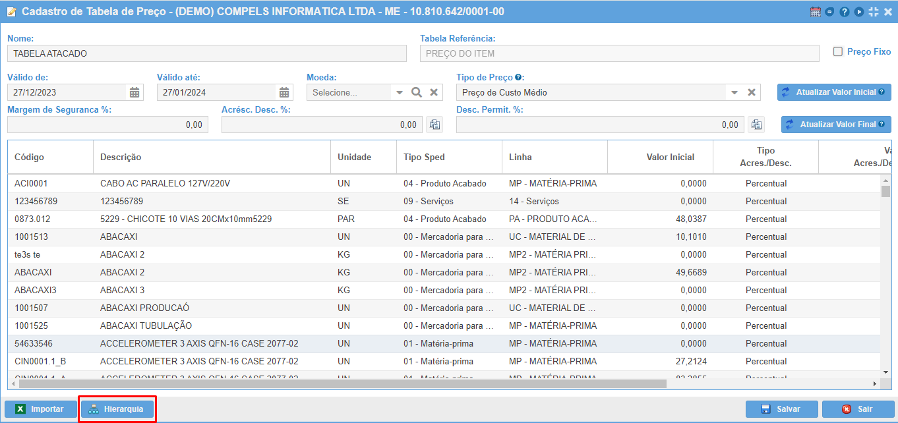Click the value 10,1010 in Valor Inicial
The width and height of the screenshot is (898, 423).
pyautogui.click(x=691, y=237)
